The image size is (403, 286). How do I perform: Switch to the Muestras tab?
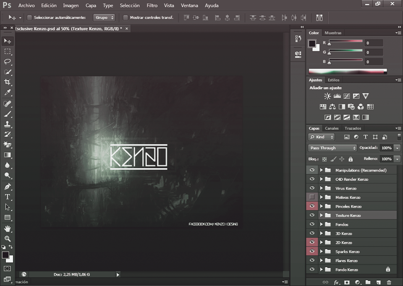[x=333, y=33]
